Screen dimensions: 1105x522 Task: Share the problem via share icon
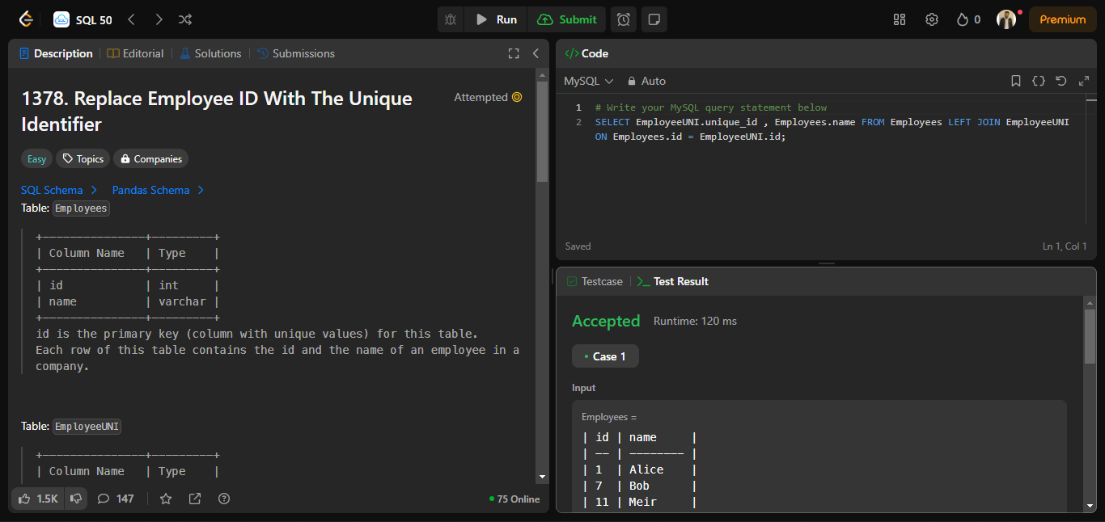(x=195, y=499)
